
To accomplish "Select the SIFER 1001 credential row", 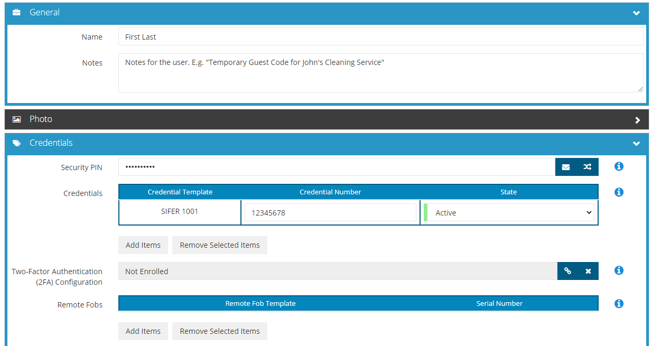I will [180, 212].
